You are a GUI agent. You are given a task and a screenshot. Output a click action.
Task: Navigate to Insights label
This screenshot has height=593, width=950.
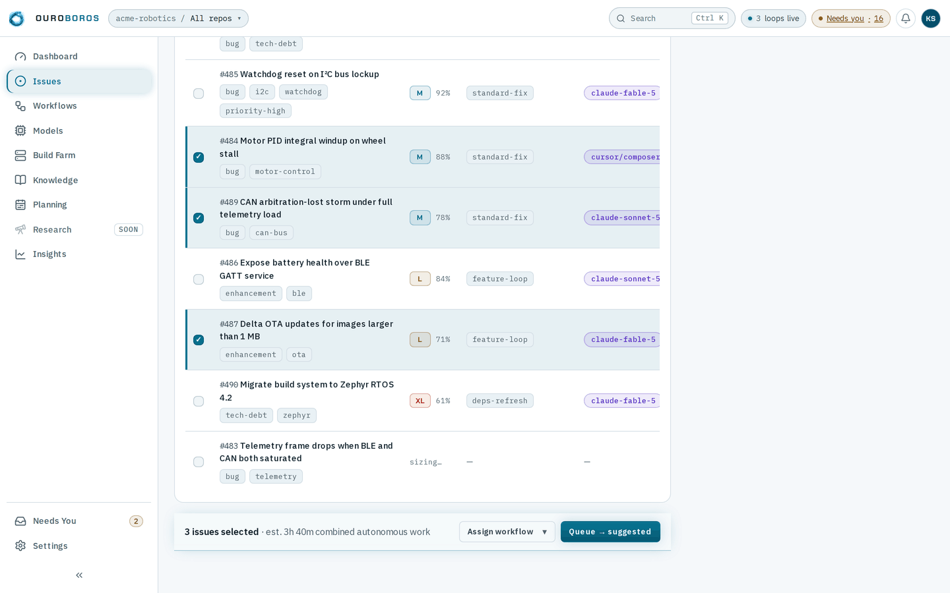(x=49, y=254)
